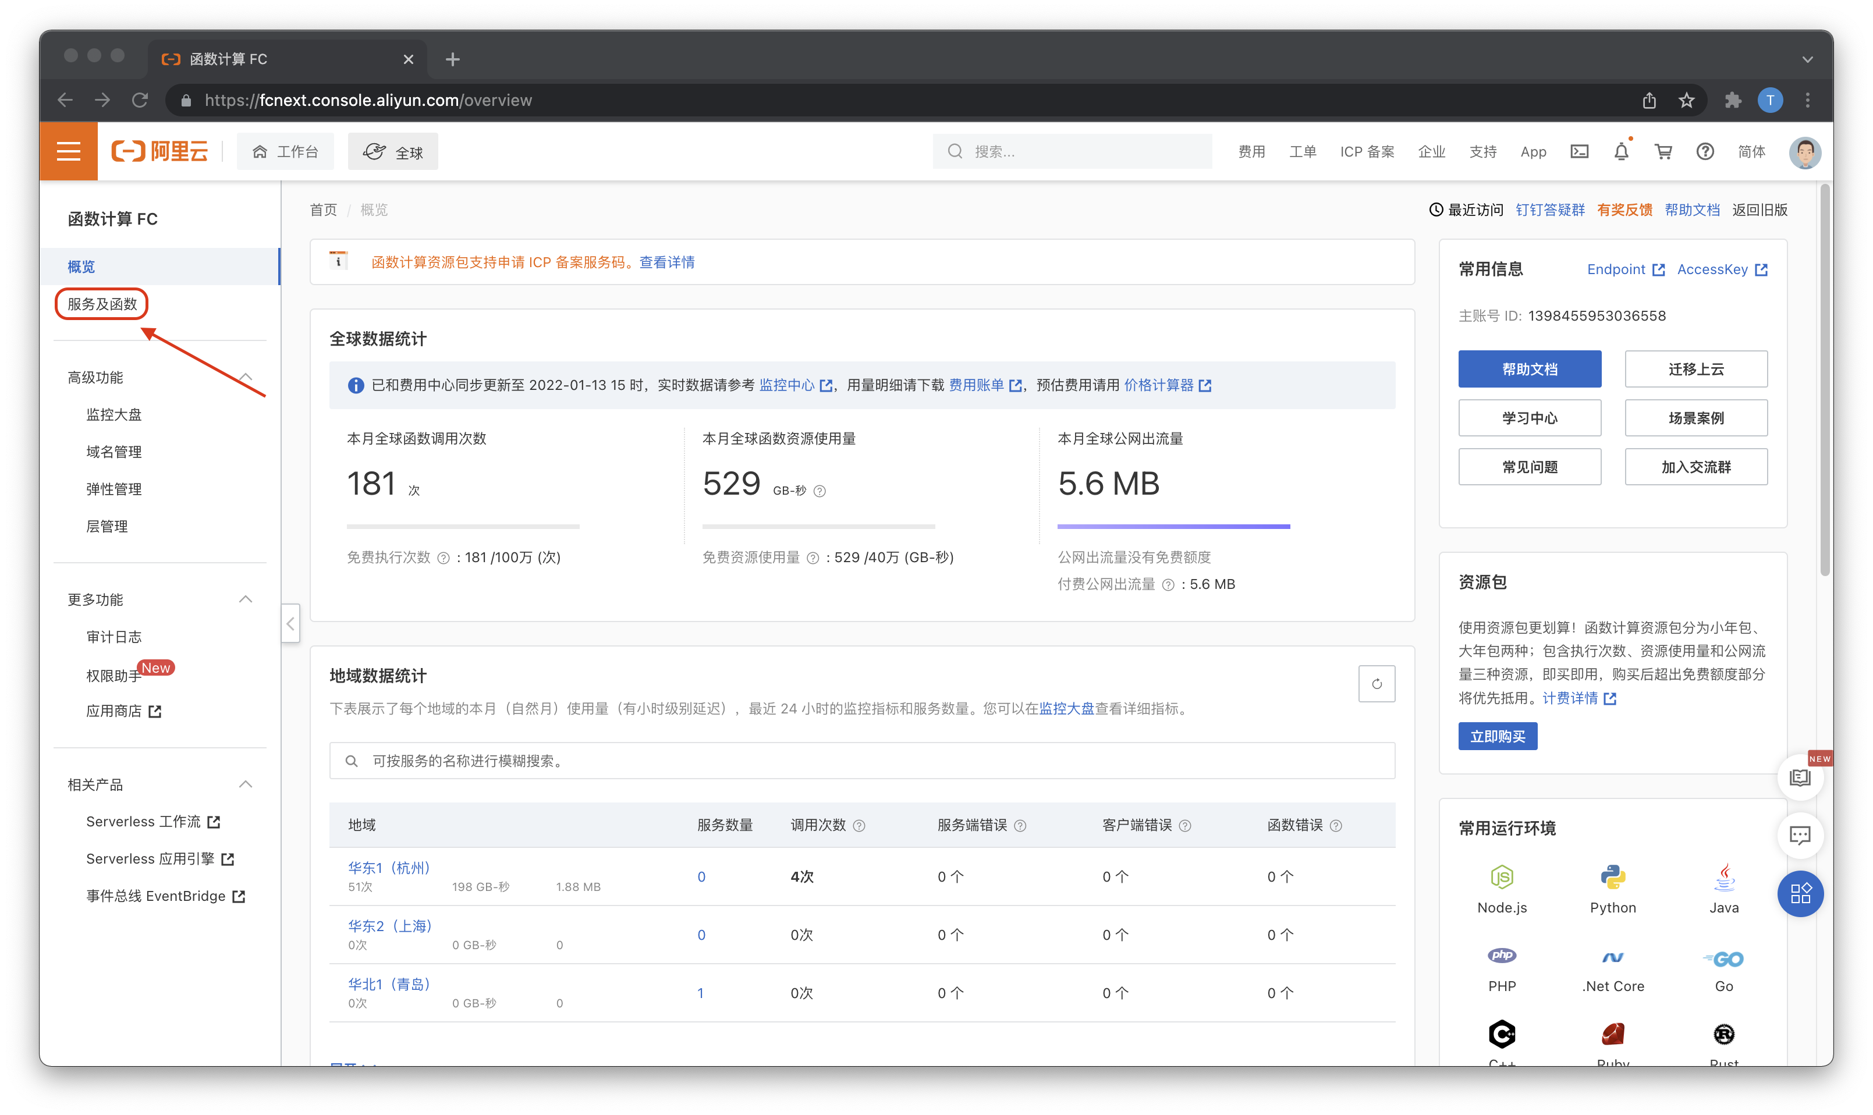Open the 监控中心 link

click(x=796, y=385)
